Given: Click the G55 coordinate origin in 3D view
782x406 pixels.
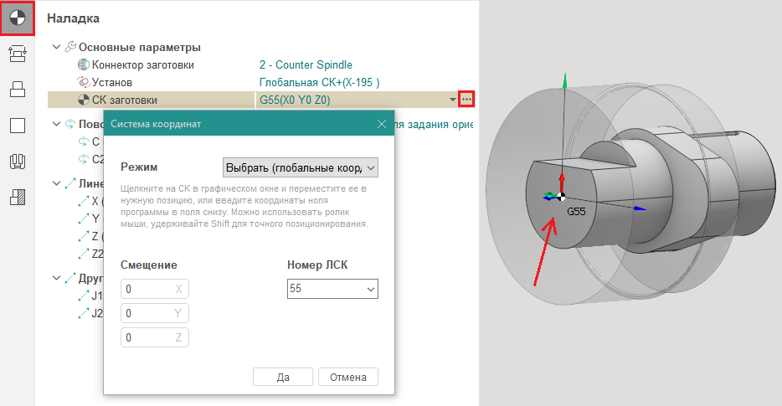Looking at the screenshot, I should click(x=561, y=196).
